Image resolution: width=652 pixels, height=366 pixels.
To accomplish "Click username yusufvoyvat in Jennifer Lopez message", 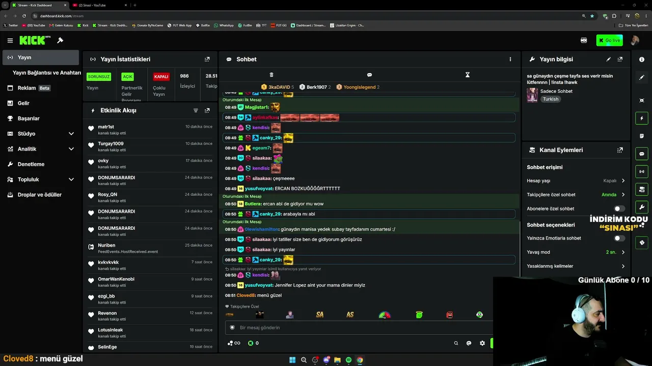I will [x=259, y=285].
